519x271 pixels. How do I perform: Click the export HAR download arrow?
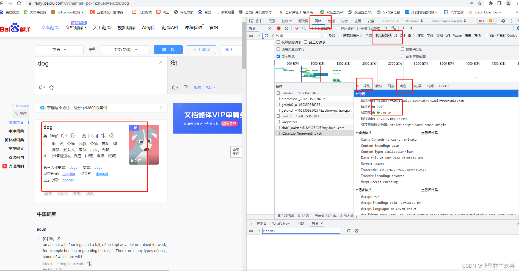(x=411, y=28)
